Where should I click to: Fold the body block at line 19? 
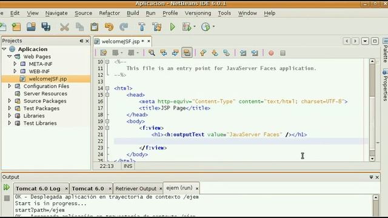point(107,121)
